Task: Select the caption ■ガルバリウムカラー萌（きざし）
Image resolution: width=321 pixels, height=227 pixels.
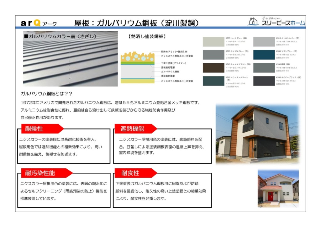Action: pyautogui.click(x=60, y=36)
